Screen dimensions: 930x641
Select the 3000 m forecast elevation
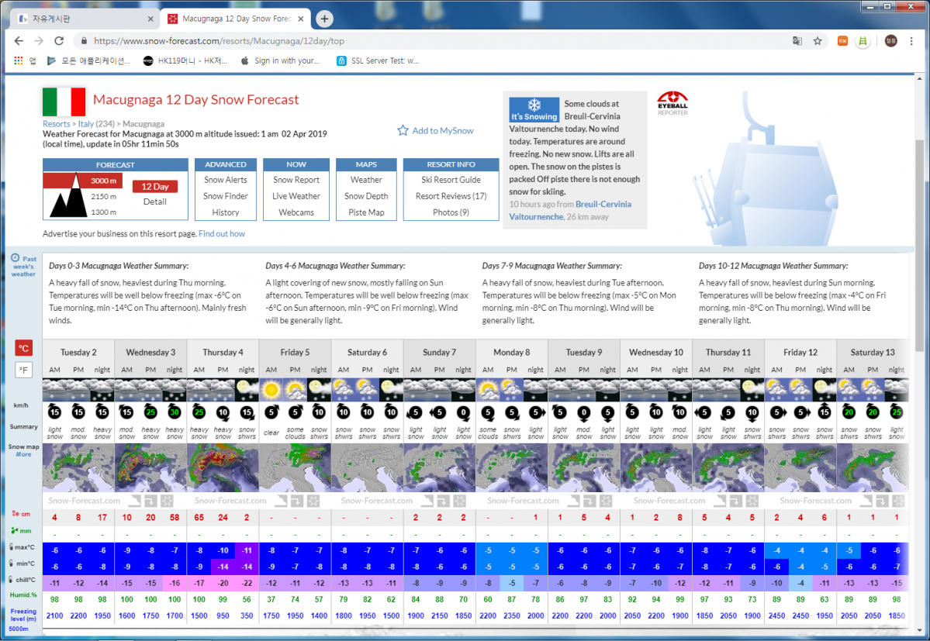coord(103,181)
